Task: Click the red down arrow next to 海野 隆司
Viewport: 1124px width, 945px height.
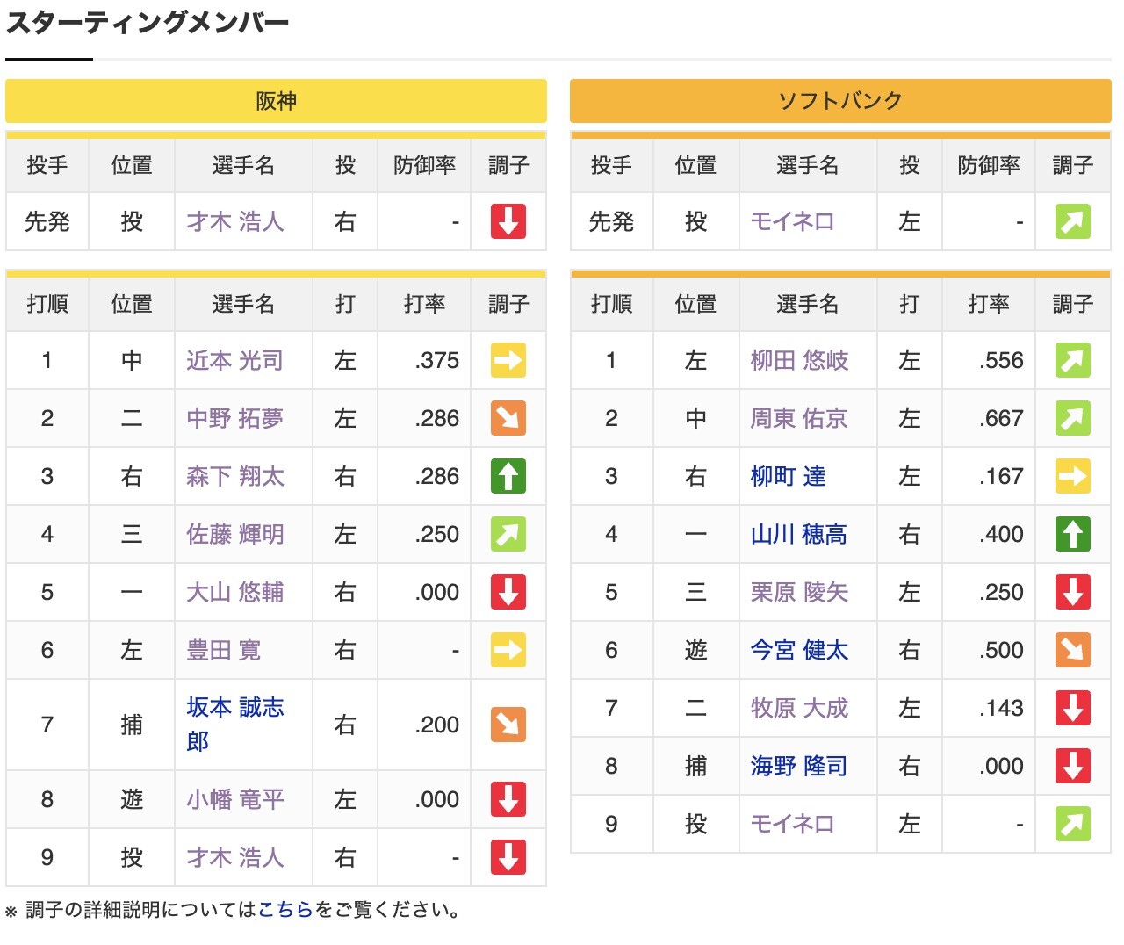Action: pyautogui.click(x=1071, y=766)
